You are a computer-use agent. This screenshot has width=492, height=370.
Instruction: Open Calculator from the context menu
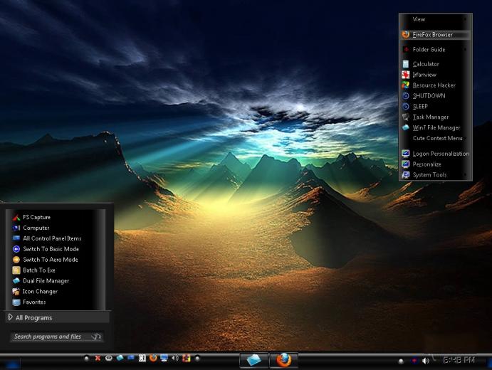436,64
